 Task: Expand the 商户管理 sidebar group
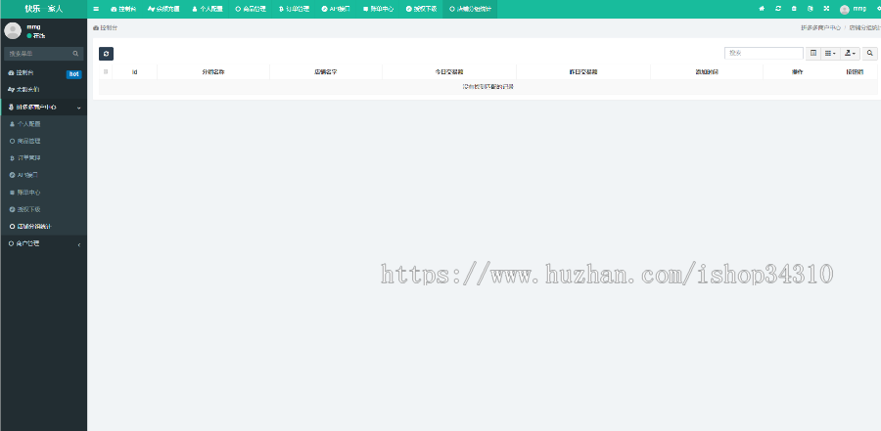(43, 243)
